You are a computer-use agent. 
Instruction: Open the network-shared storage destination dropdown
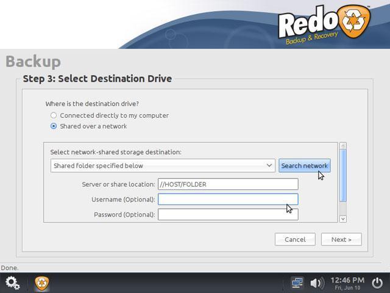[163, 165]
